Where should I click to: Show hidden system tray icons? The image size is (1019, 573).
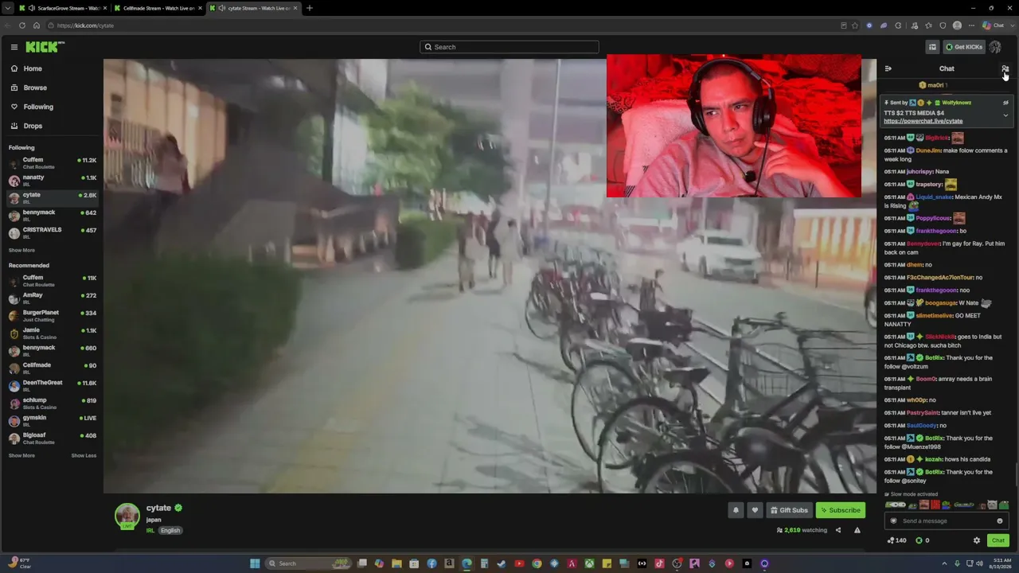pyautogui.click(x=945, y=563)
